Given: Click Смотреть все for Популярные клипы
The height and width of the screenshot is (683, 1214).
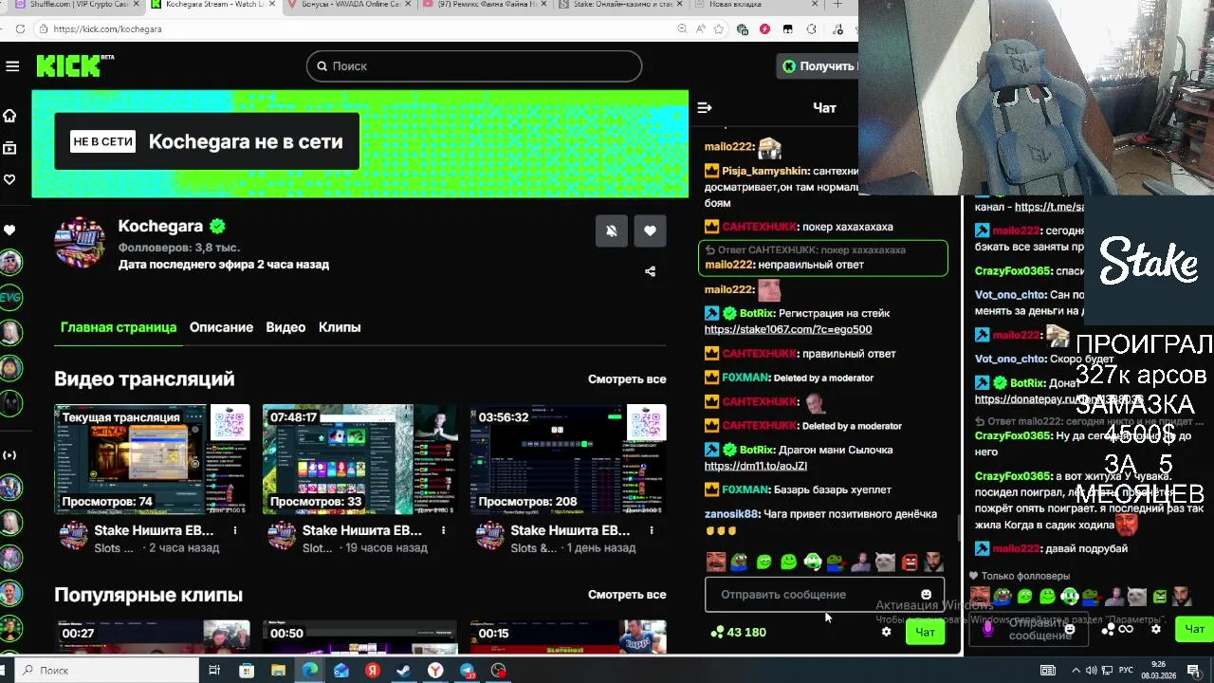Looking at the screenshot, I should [627, 595].
